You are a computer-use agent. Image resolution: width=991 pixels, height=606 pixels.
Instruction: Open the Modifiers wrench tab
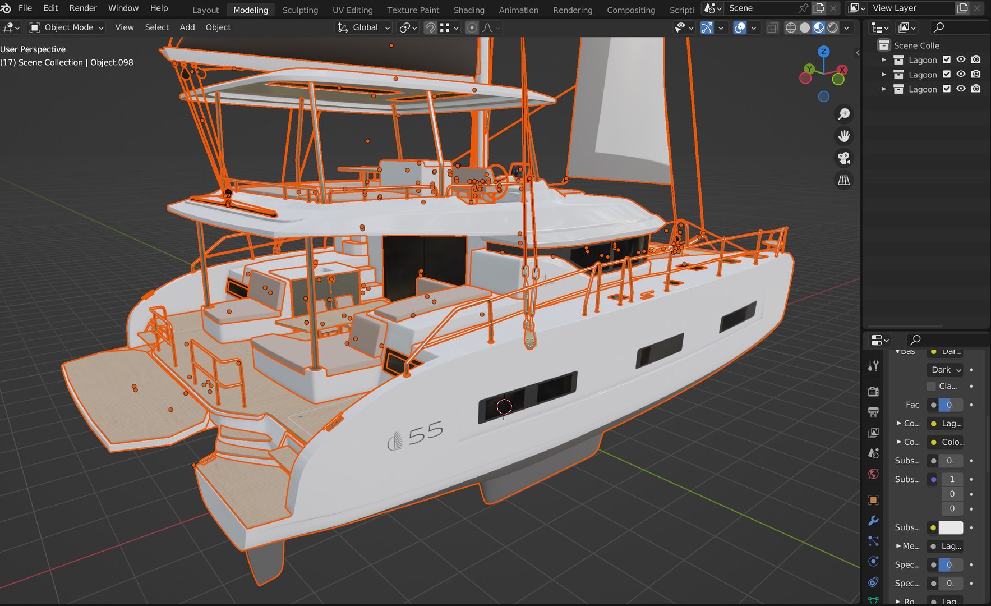click(x=873, y=521)
